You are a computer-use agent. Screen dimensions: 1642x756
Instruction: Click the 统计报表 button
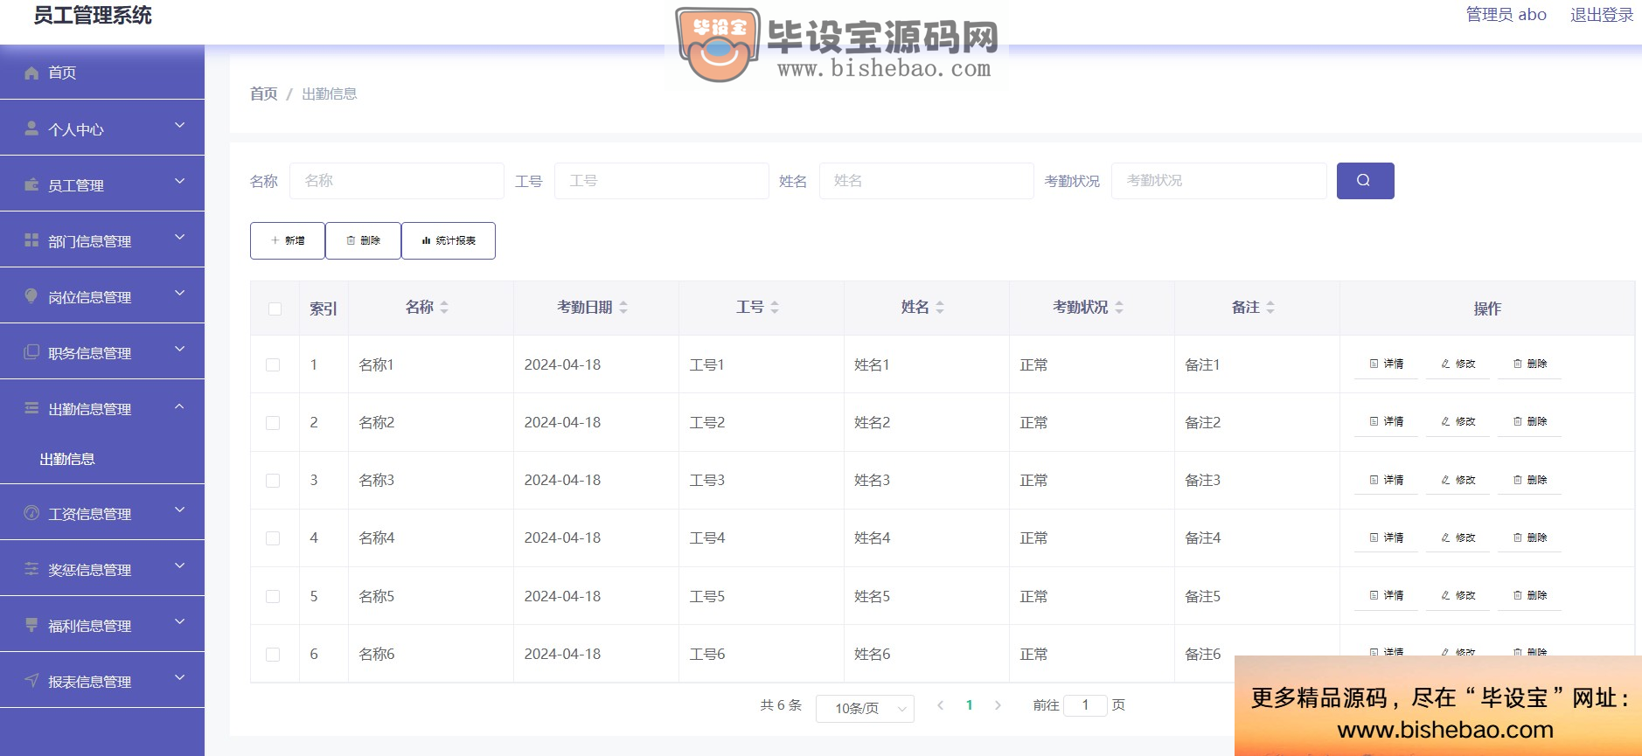[x=449, y=240]
